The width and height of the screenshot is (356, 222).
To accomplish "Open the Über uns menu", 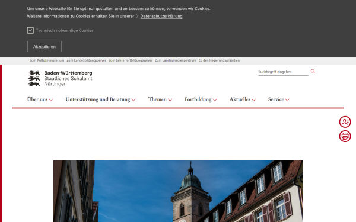I will tap(37, 99).
